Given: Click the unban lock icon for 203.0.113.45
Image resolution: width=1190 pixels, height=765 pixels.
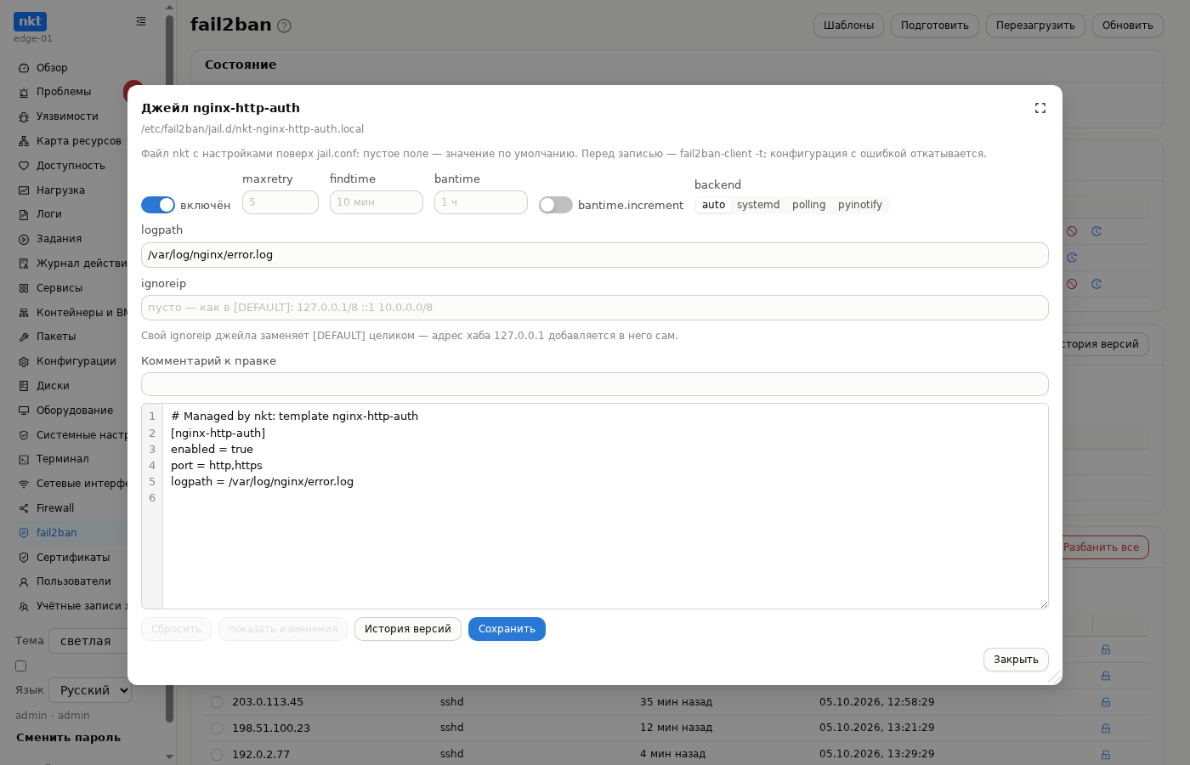Looking at the screenshot, I should click(x=1106, y=702).
